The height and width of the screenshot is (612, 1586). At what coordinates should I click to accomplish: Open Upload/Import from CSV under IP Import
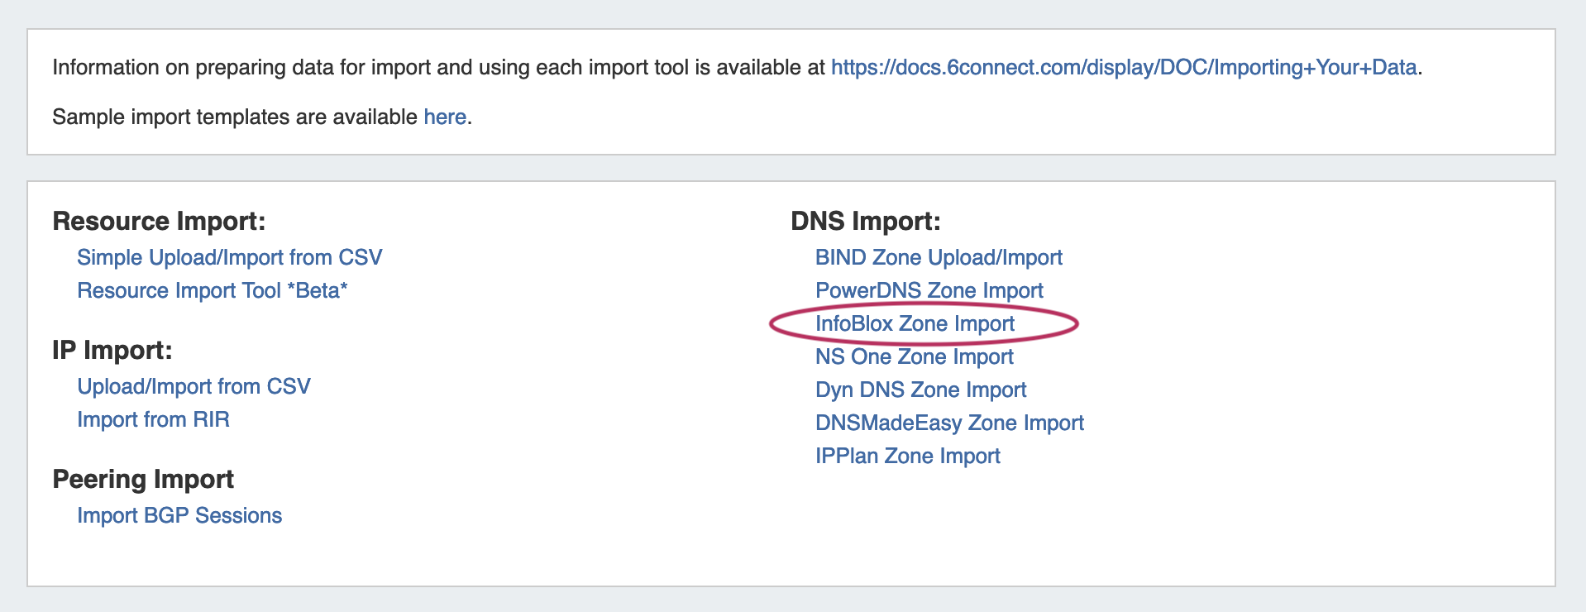[193, 387]
